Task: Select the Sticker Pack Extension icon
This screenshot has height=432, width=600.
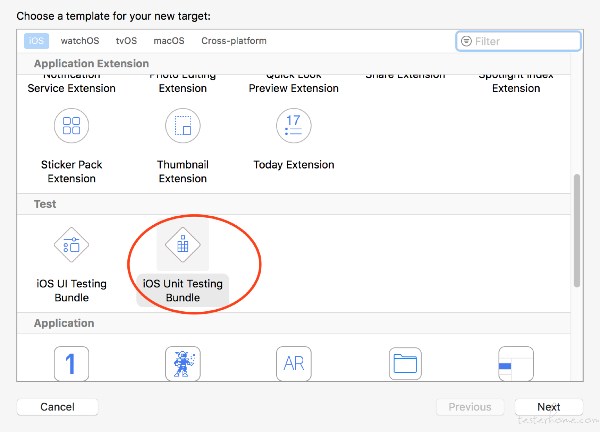Action: tap(71, 126)
